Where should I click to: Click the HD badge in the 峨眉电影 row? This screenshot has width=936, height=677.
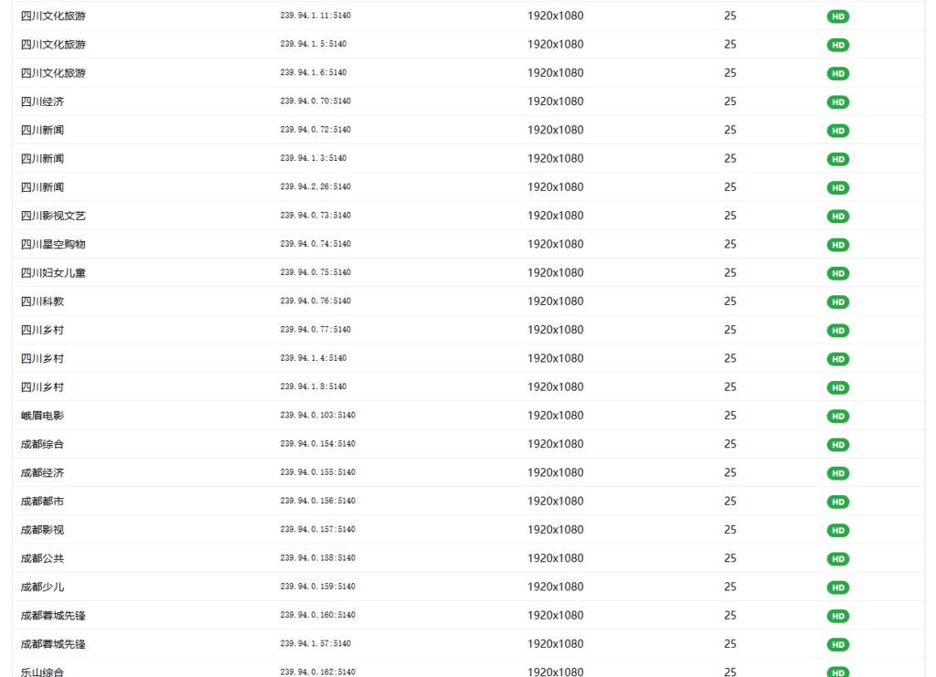pos(837,417)
